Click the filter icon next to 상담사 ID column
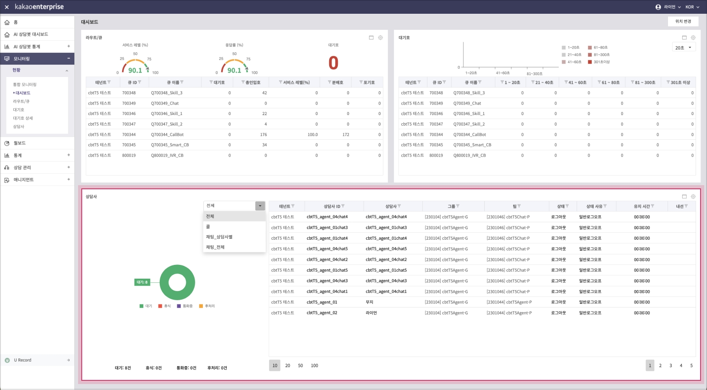707x390 pixels. click(x=343, y=206)
